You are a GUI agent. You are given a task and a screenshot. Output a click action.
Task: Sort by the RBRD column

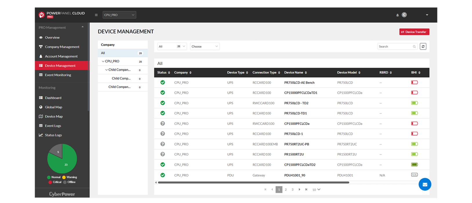pyautogui.click(x=386, y=72)
